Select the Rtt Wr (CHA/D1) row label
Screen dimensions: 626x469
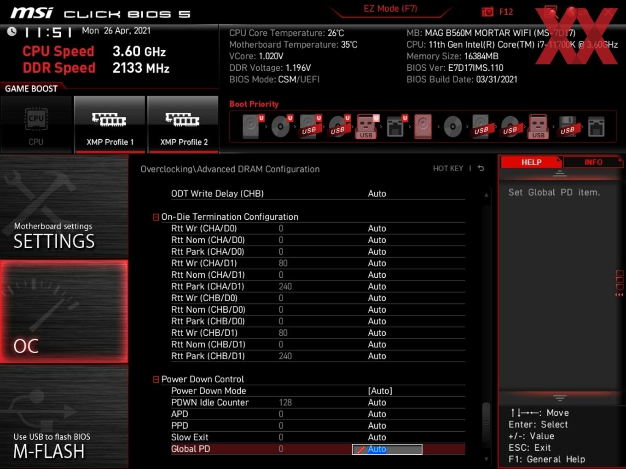click(x=204, y=263)
